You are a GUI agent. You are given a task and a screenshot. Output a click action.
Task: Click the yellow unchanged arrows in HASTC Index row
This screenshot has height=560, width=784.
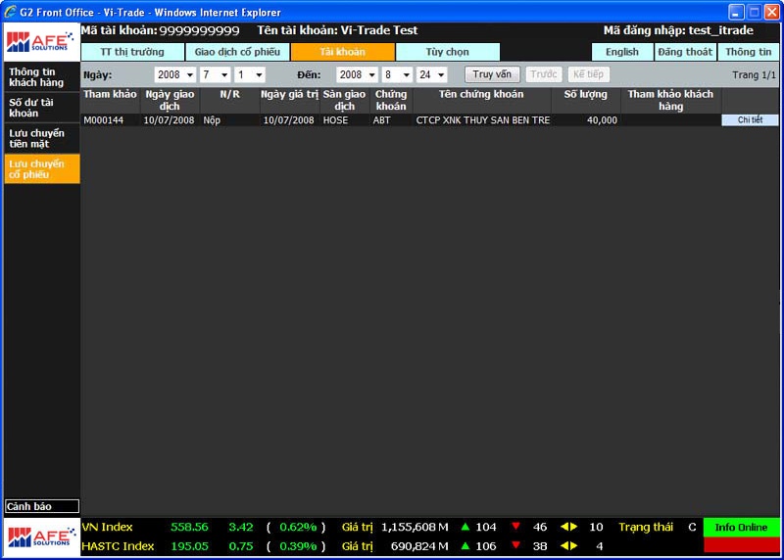(569, 546)
